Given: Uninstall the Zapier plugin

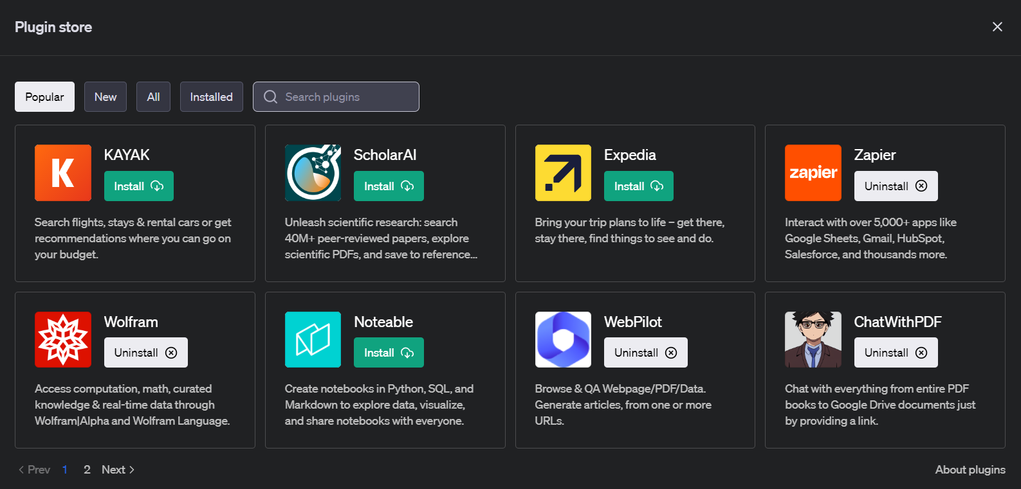Looking at the screenshot, I should [x=896, y=186].
